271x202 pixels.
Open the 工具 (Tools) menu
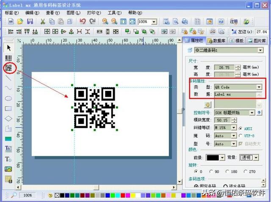coord(113,13)
